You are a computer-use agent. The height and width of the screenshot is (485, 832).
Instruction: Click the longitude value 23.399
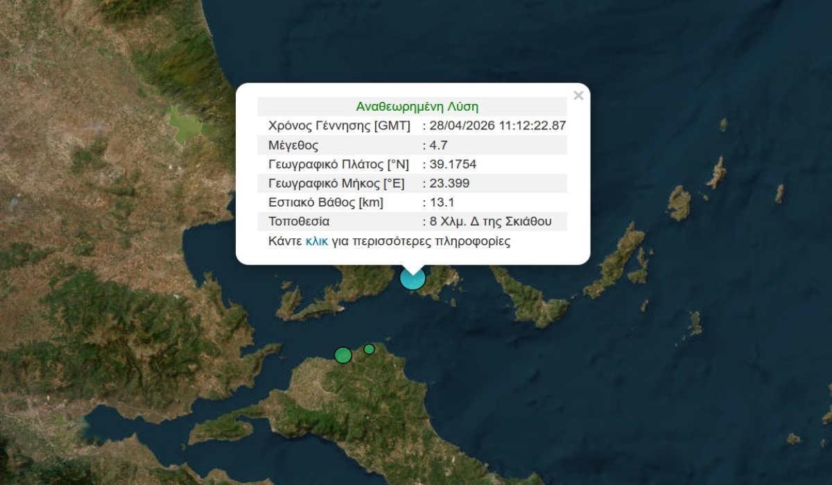coord(449,184)
